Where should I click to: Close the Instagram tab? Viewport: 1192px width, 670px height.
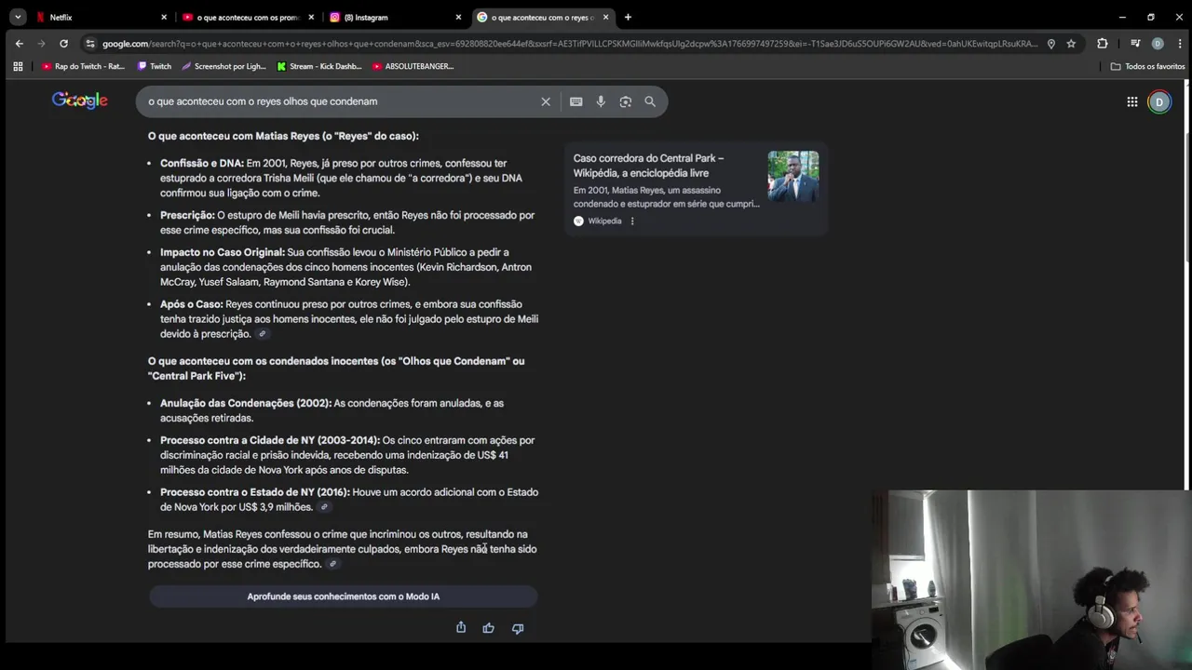tap(458, 17)
